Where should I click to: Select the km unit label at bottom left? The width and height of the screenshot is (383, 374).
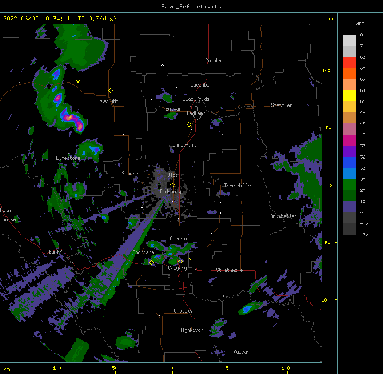point(7,369)
